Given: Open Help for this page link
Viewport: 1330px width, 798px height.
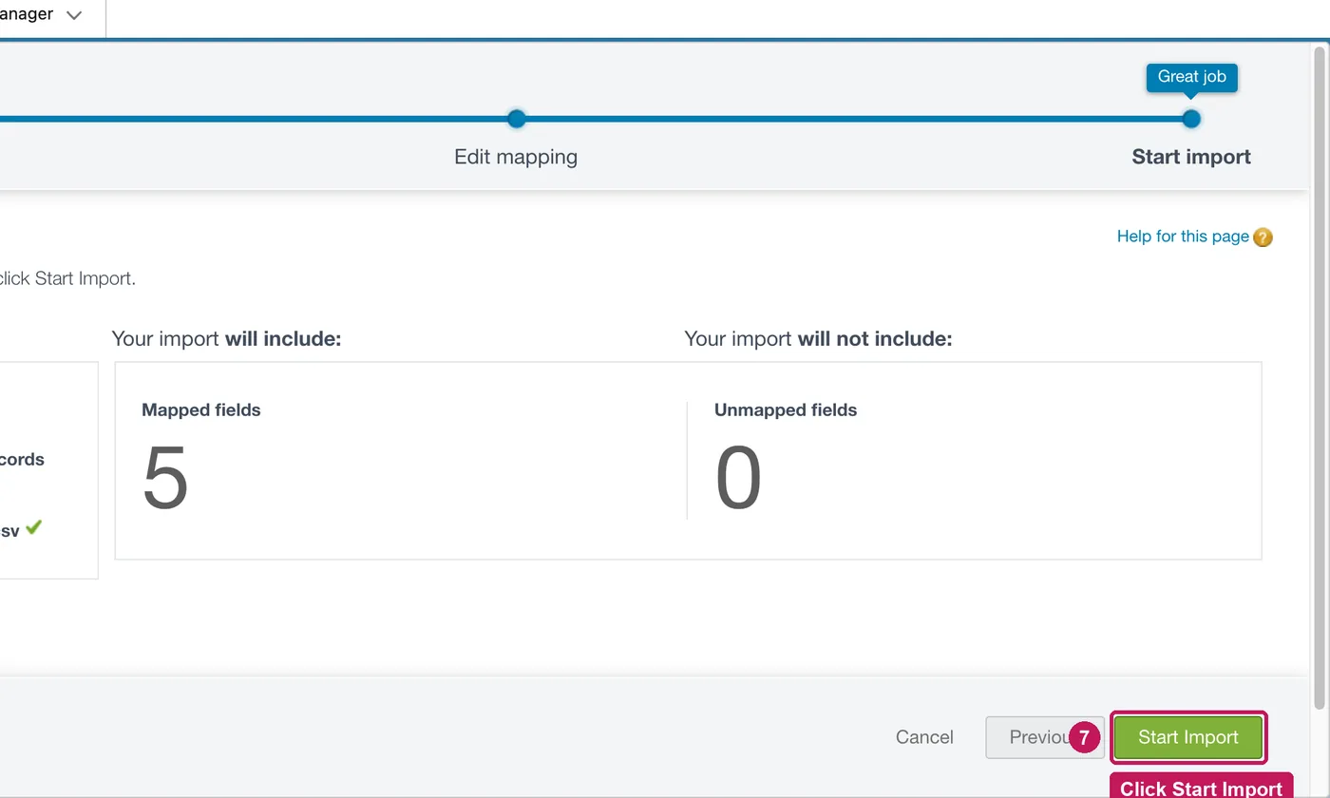Looking at the screenshot, I should [1183, 237].
